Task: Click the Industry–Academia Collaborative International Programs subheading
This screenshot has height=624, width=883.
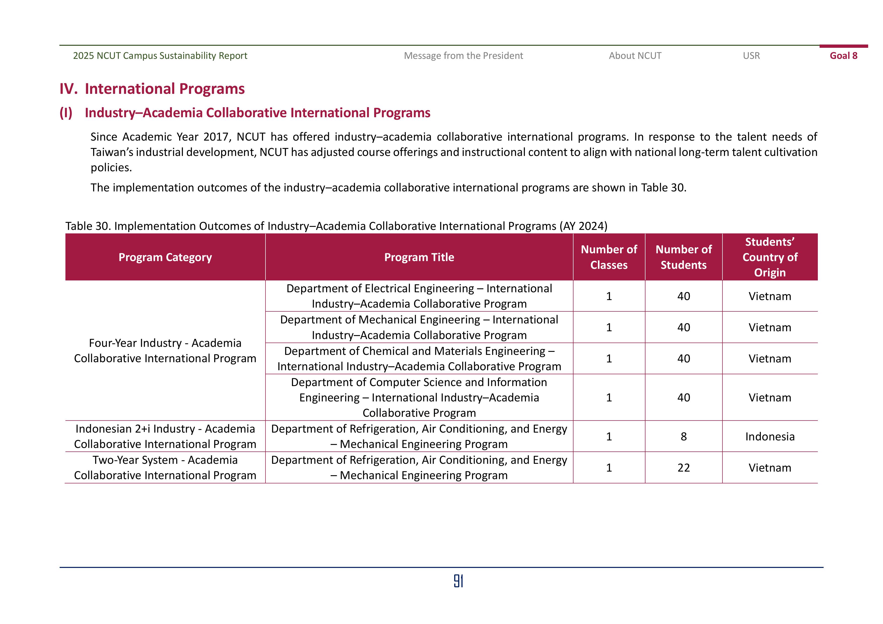Action: [257, 113]
